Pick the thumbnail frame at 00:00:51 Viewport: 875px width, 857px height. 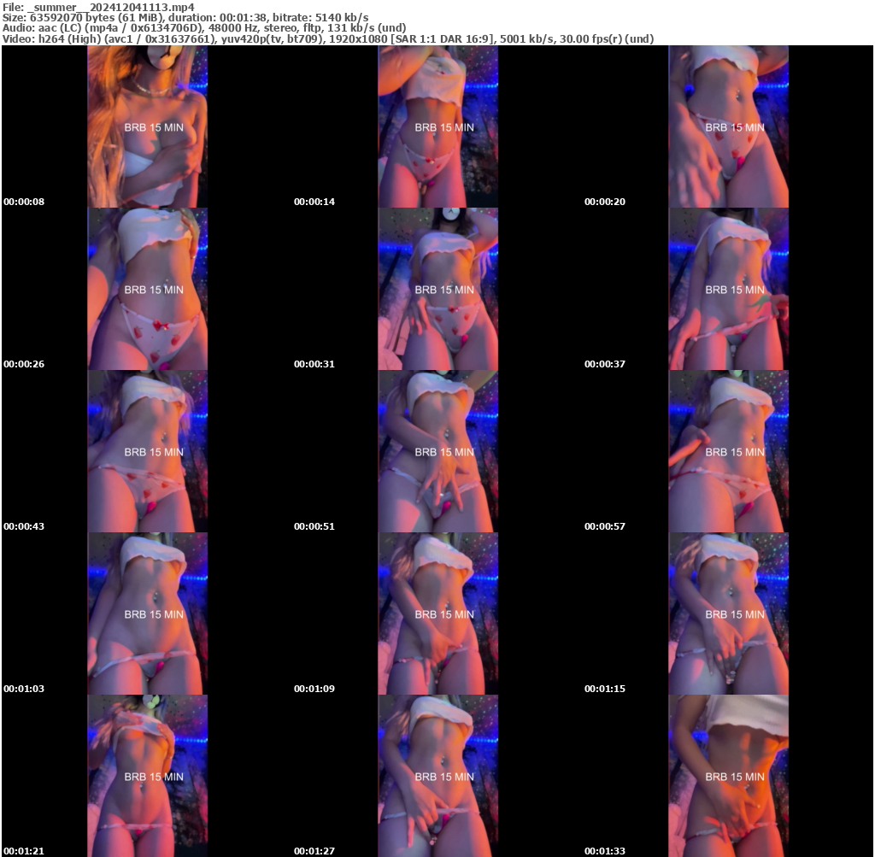pos(437,451)
